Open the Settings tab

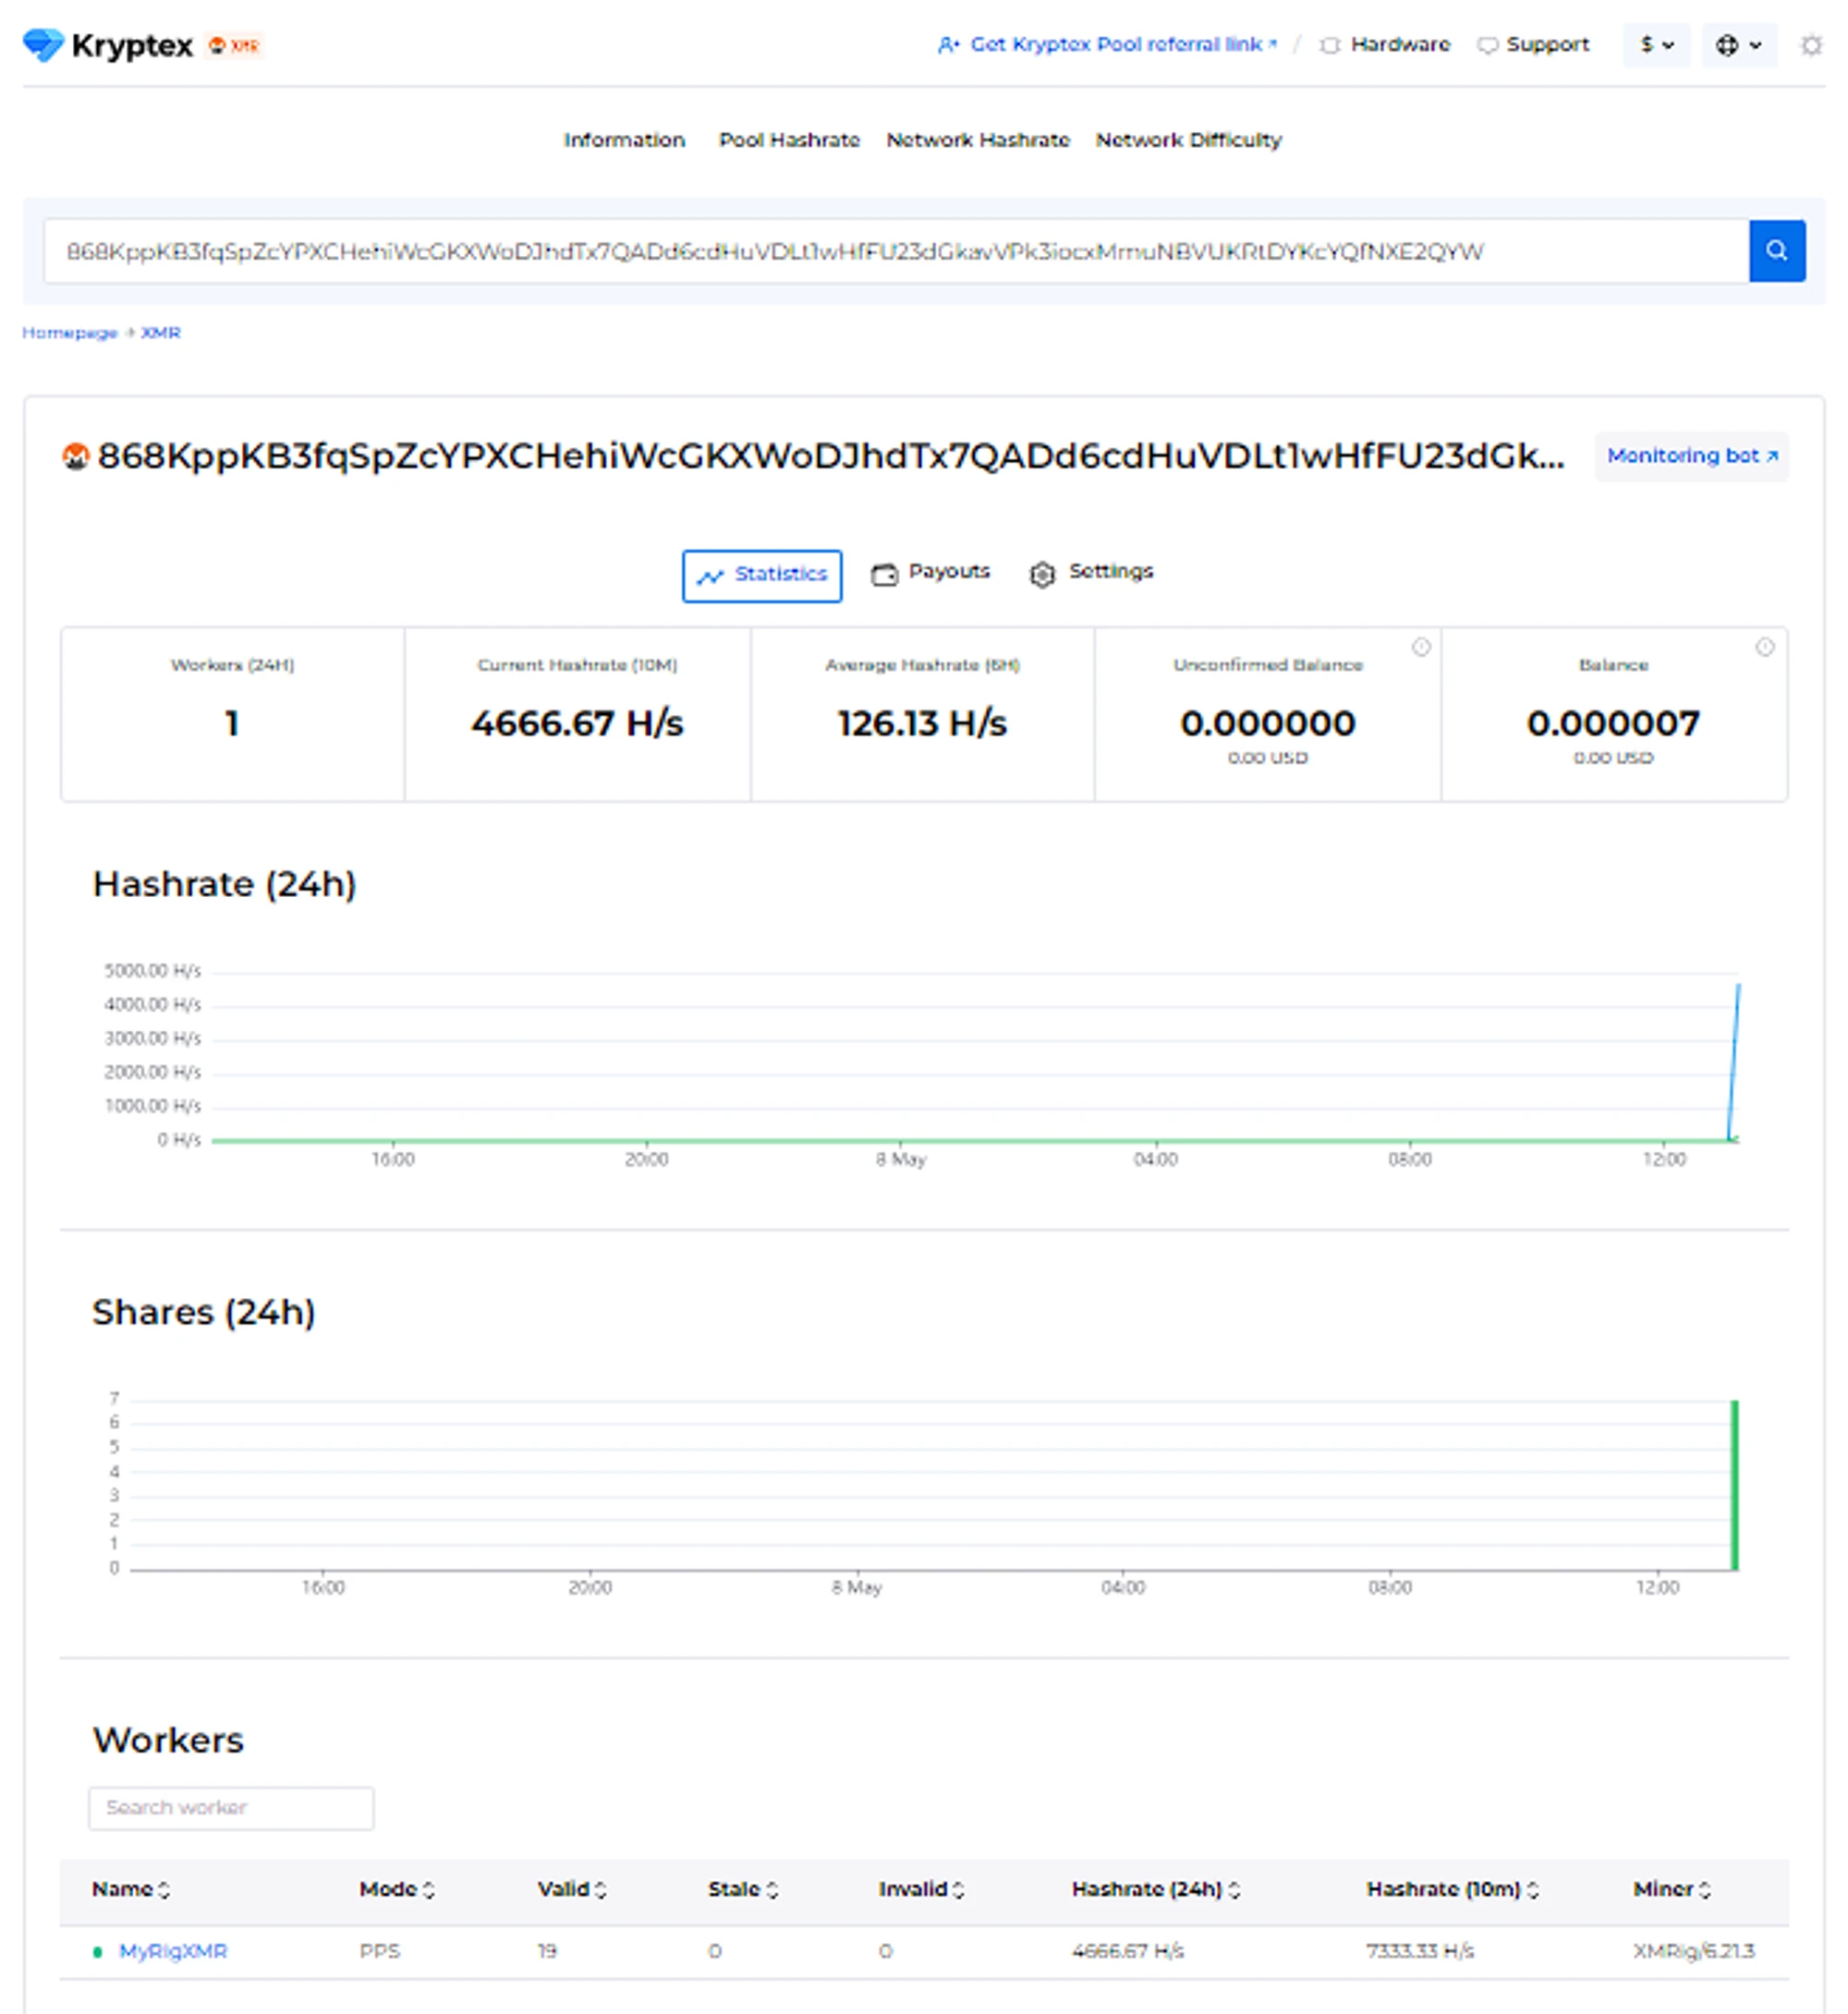(x=1091, y=572)
